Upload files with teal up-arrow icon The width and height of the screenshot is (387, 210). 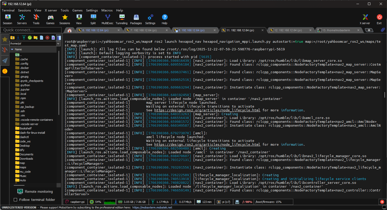[24, 38]
